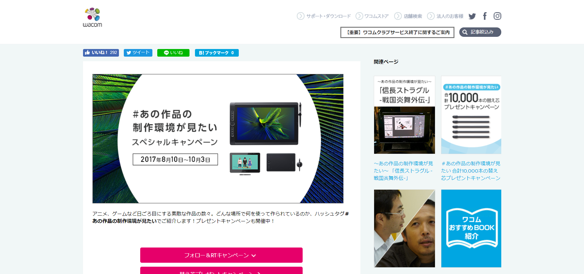Image resolution: width=584 pixels, height=274 pixels.
Task: Click the chevron on フォロー＆RTキャンペーン button
Action: [254, 256]
